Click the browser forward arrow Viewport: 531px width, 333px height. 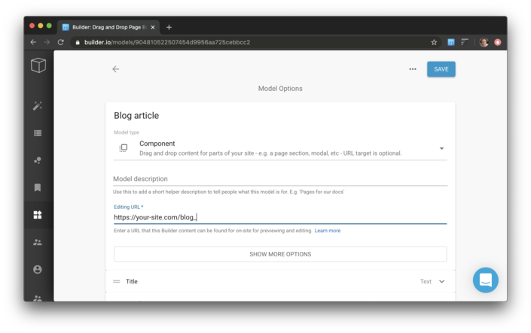(47, 42)
